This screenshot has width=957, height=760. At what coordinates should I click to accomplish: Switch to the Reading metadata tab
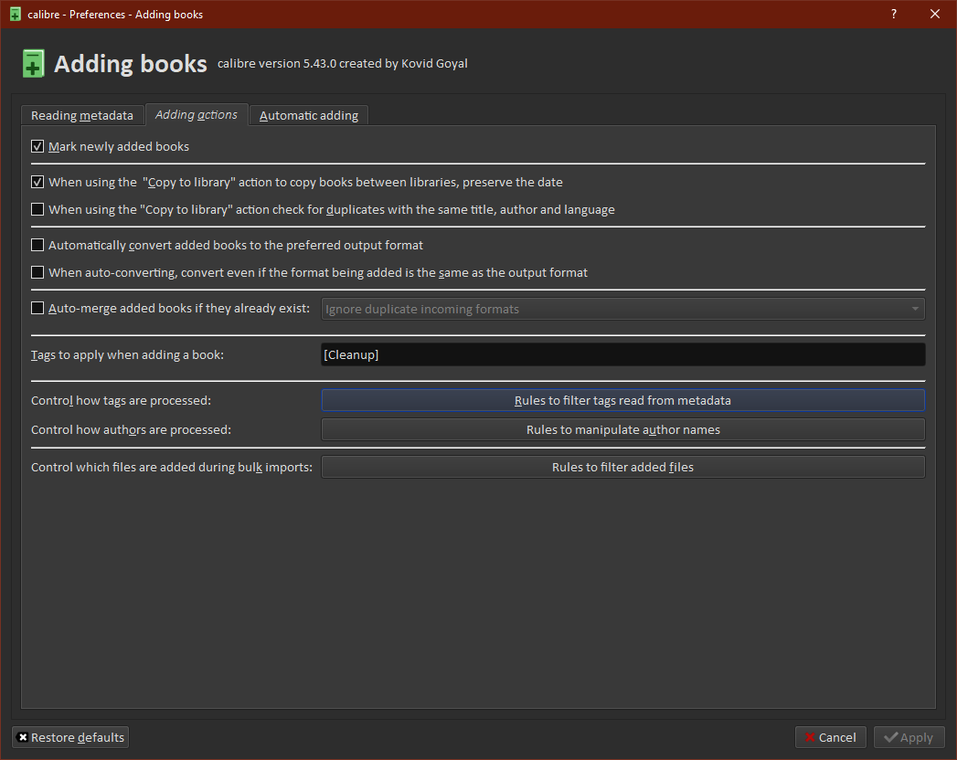[82, 115]
